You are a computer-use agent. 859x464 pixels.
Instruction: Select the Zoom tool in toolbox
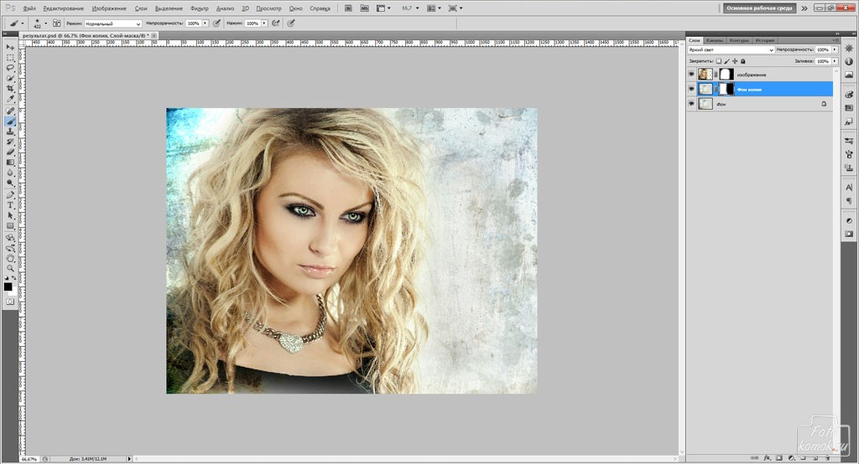(10, 268)
